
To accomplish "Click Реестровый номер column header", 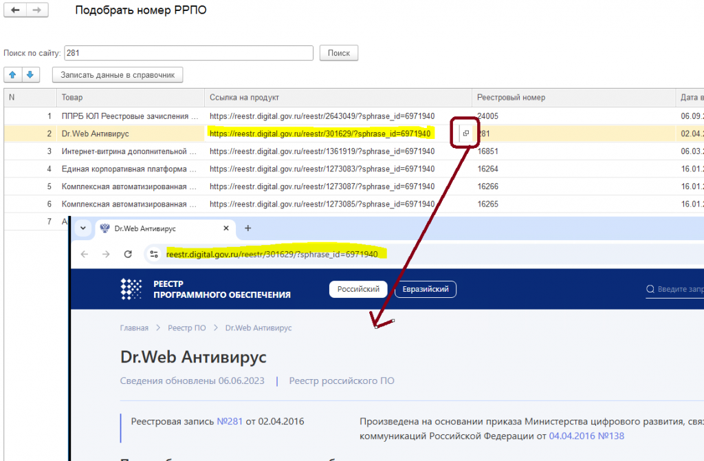I will [x=573, y=98].
